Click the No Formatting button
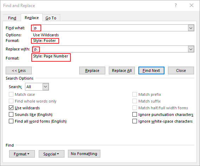Viewport: 200px width, 166px height. tap(84, 154)
